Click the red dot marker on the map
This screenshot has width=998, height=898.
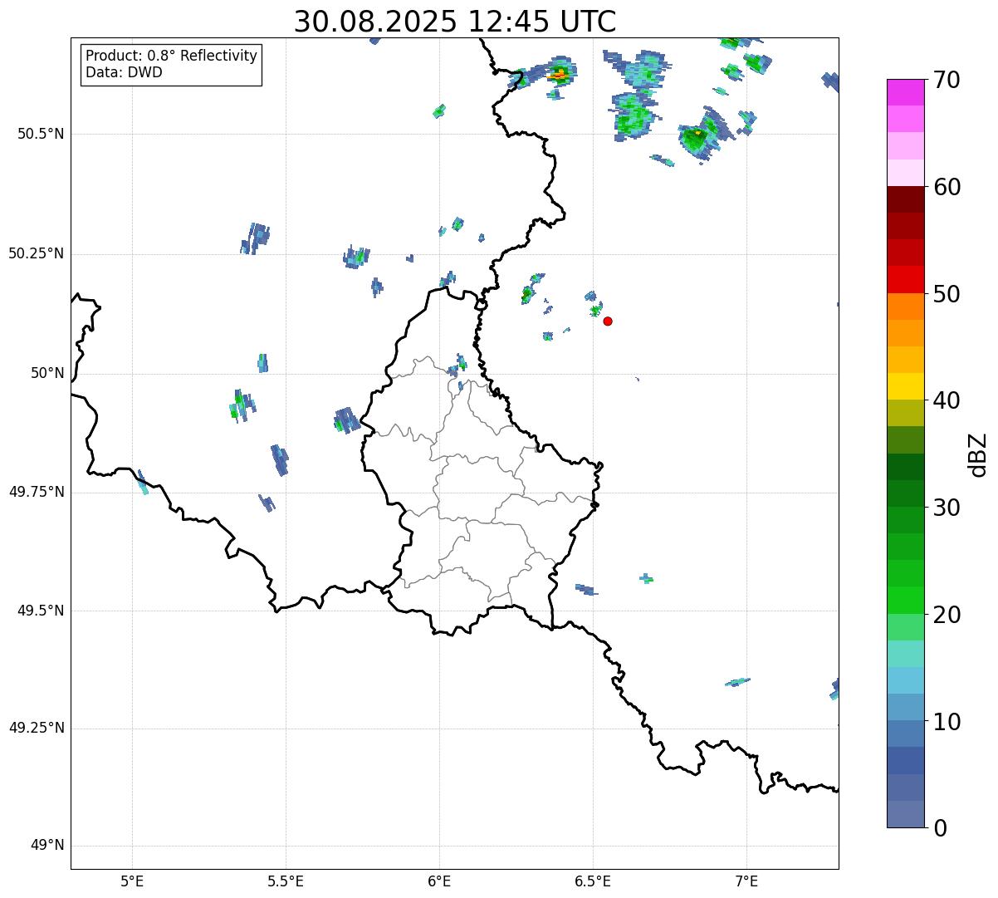coord(608,321)
